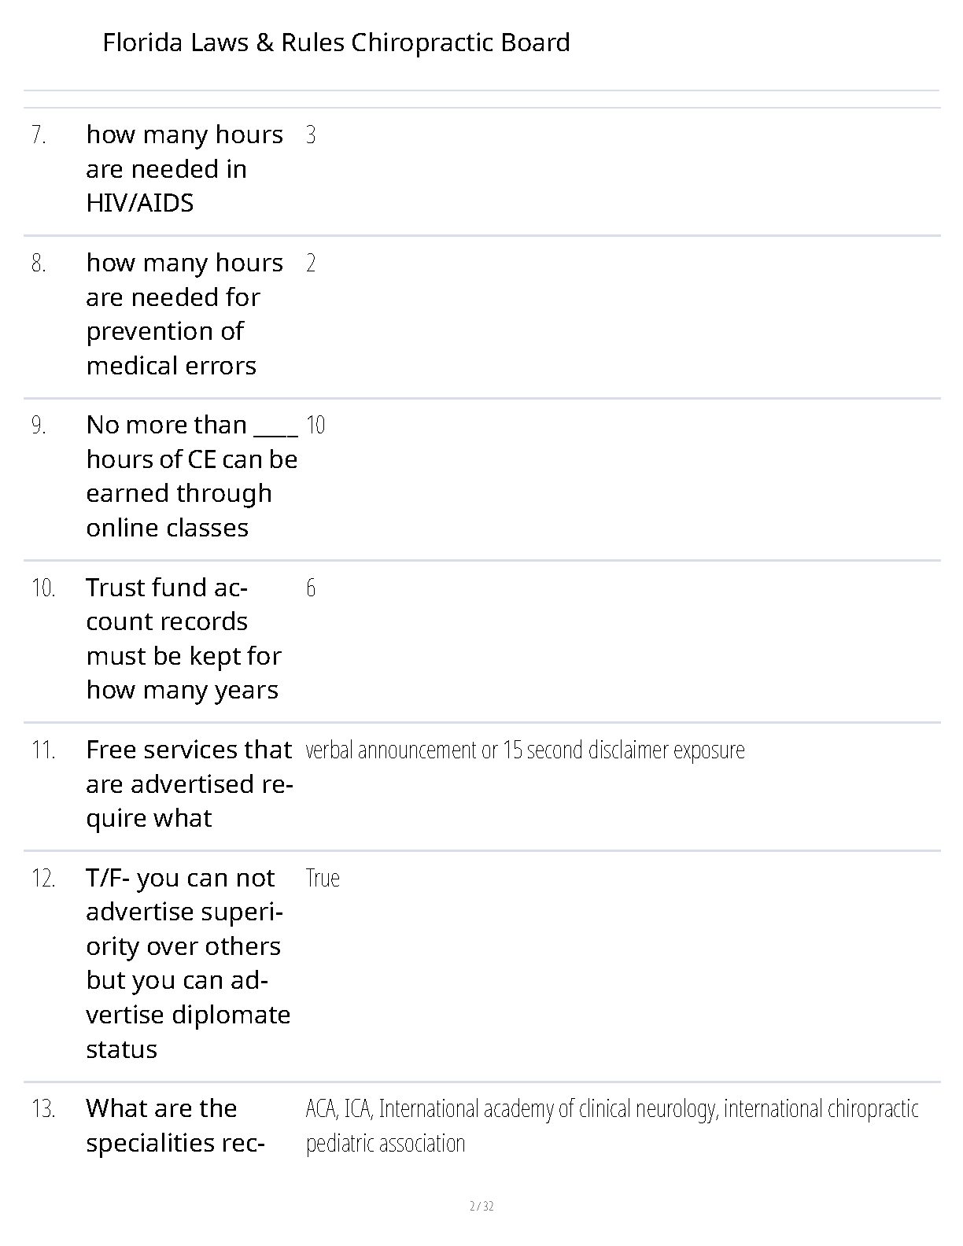The height and width of the screenshot is (1246, 963).
Task: Select the prevention of medical errors question
Action: 184,314
